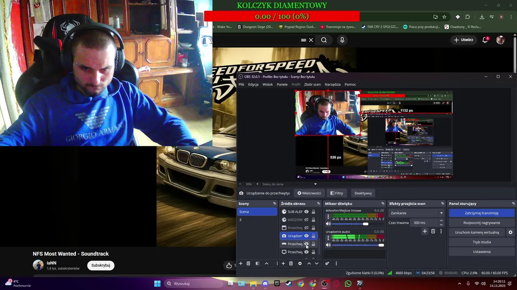Open audio mixer three-dot menu
This screenshot has height=290, width=517.
click(336, 263)
